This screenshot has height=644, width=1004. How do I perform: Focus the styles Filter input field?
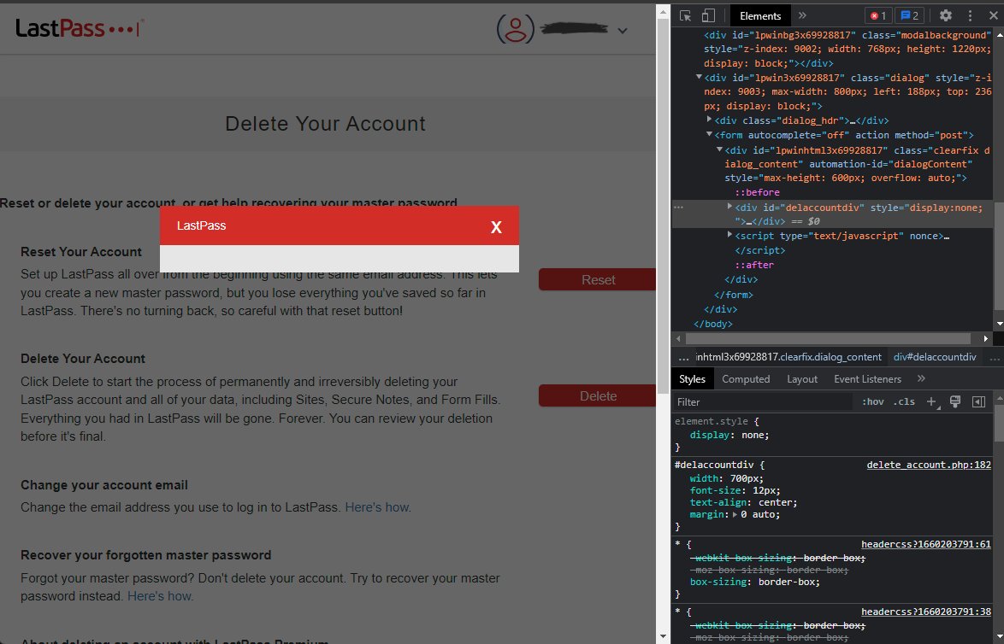tap(762, 402)
